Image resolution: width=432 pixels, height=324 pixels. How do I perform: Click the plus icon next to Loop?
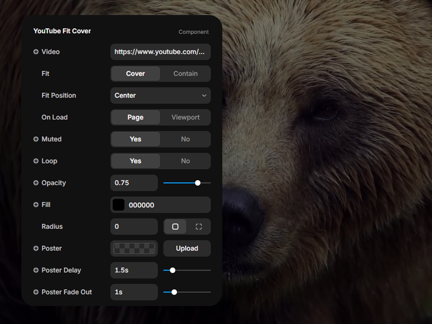(x=36, y=161)
